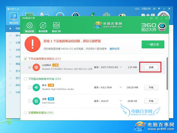Expand 主板 version 10.0.27 dropdown
177x133 pixels.
(121, 101)
